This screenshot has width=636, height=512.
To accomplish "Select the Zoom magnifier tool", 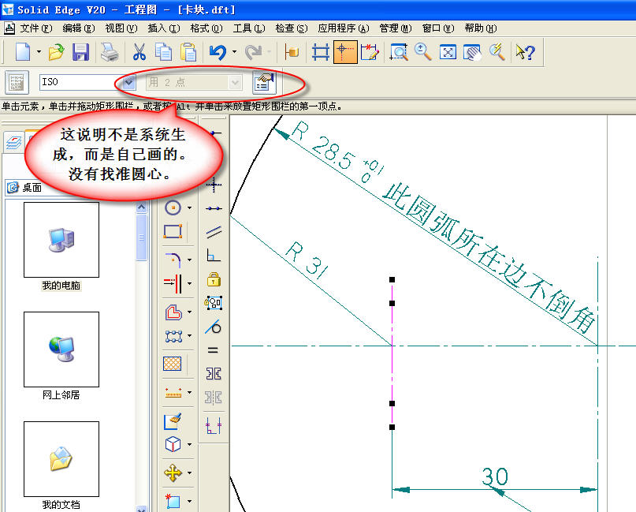I will pyautogui.click(x=422, y=52).
